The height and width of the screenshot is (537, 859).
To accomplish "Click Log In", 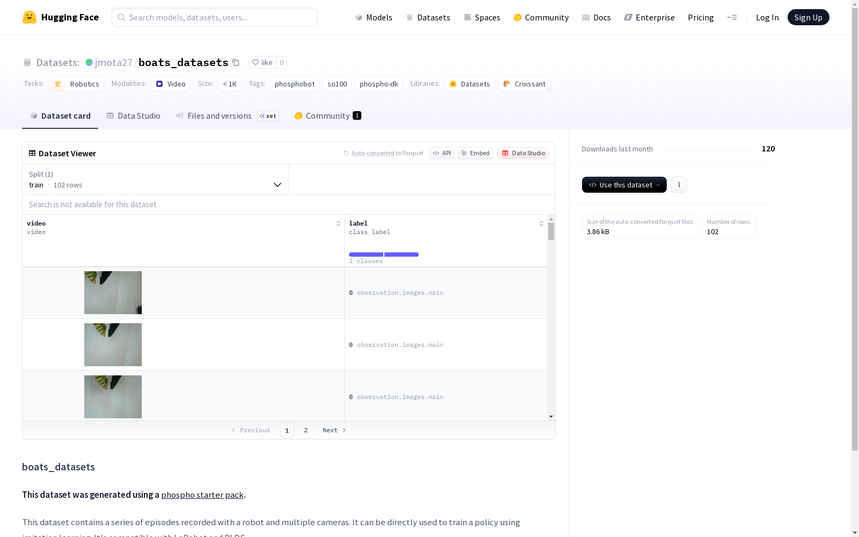I will pyautogui.click(x=767, y=17).
